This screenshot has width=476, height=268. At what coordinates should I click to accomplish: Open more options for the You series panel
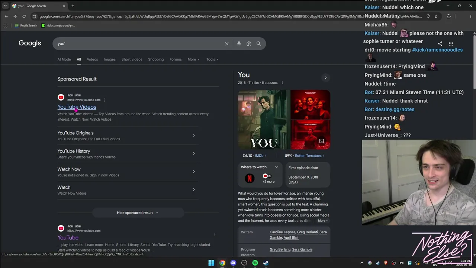(x=282, y=83)
